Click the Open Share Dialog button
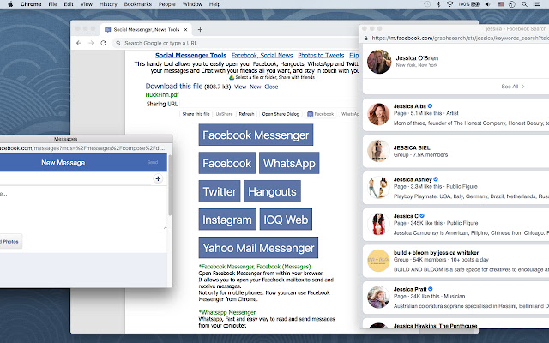Screen dimensions: 549x343 pos(281,114)
